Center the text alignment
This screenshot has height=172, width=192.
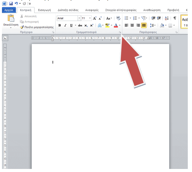[132, 25]
